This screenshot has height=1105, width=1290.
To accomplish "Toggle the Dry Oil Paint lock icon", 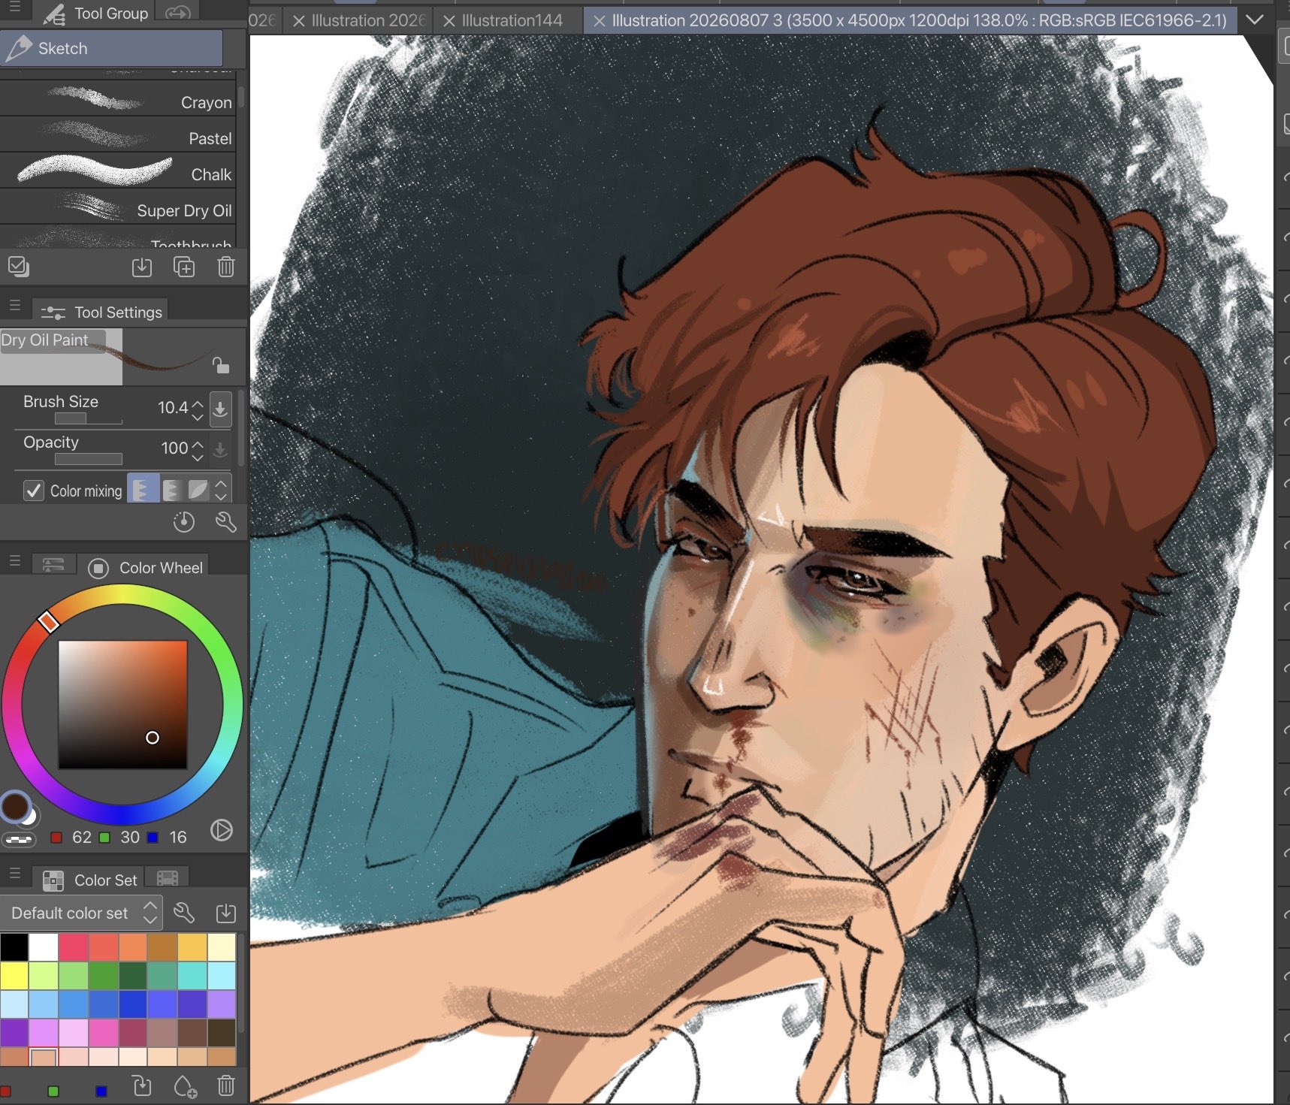I will click(220, 365).
